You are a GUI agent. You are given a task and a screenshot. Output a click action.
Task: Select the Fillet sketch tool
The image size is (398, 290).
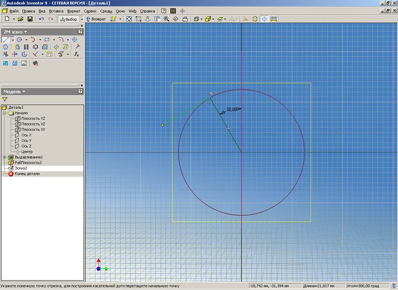coord(61,40)
